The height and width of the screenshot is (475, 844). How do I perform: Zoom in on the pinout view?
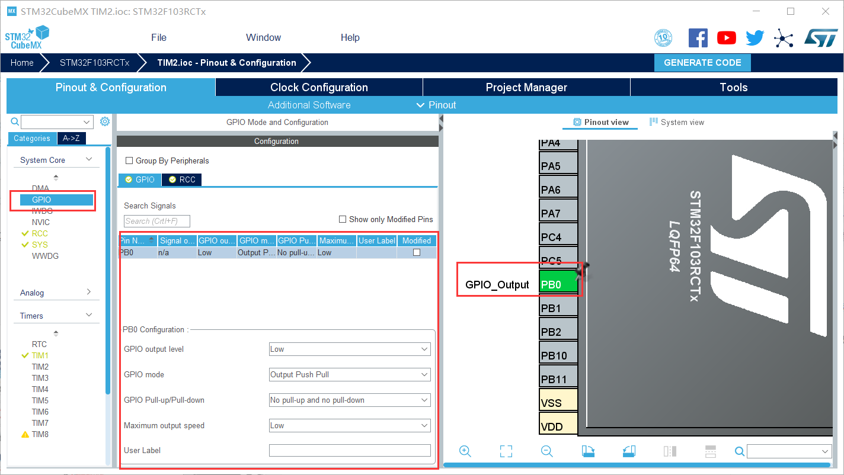coord(465,451)
